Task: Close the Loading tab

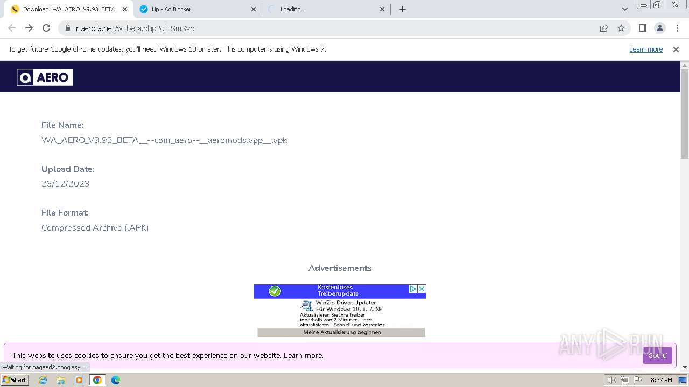Action: [382, 9]
